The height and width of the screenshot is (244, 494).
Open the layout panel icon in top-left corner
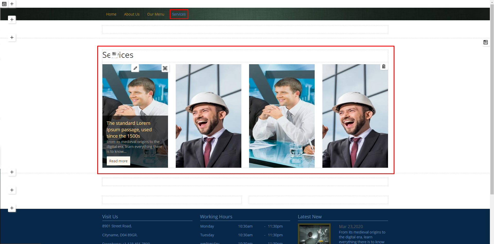tap(4, 4)
